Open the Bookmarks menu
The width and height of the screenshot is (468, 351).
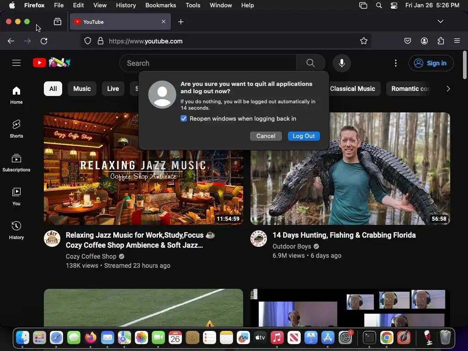click(x=160, y=5)
